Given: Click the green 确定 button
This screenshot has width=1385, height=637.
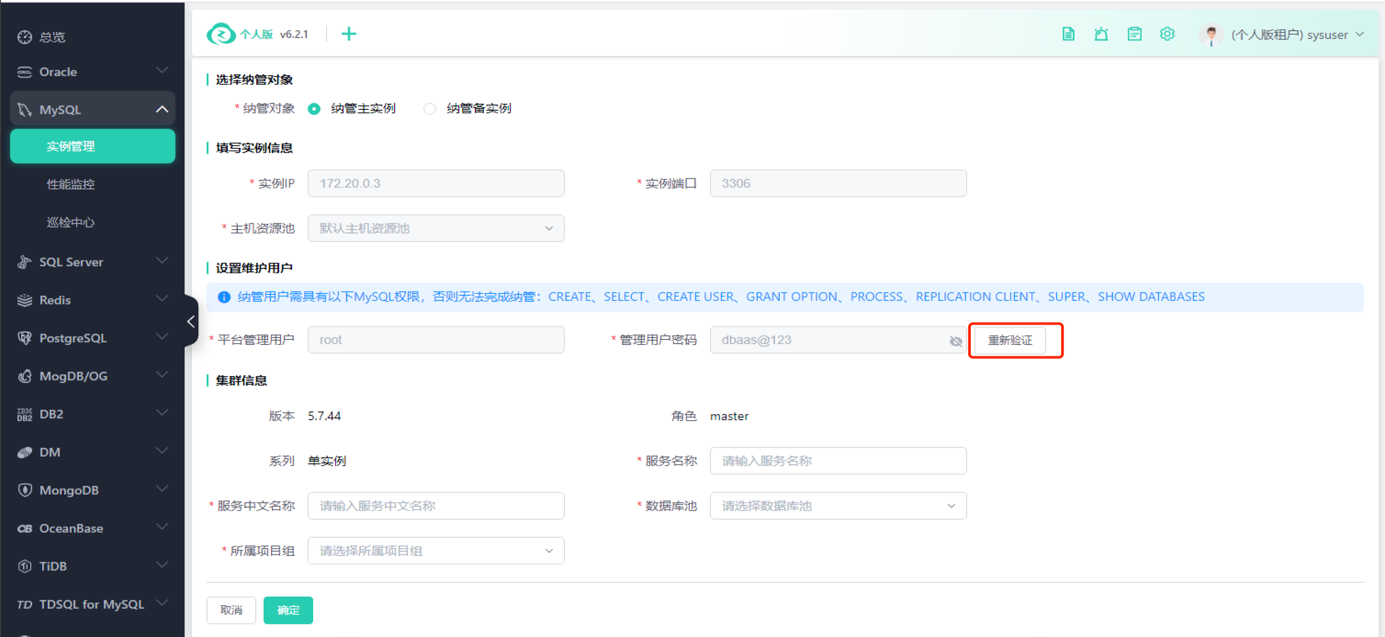Looking at the screenshot, I should (287, 609).
